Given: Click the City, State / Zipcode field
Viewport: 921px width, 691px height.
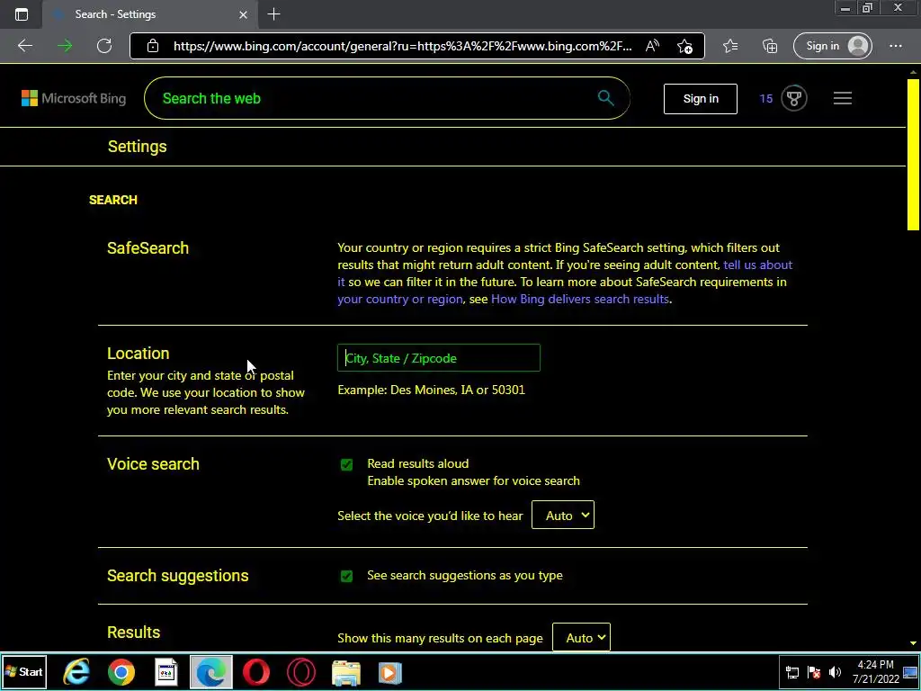Looking at the screenshot, I should (438, 358).
